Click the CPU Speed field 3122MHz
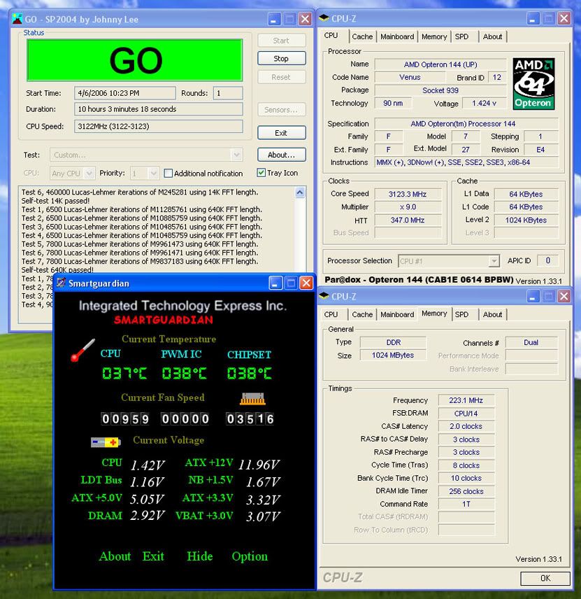Viewport: 581px width, 599px height. click(x=159, y=126)
